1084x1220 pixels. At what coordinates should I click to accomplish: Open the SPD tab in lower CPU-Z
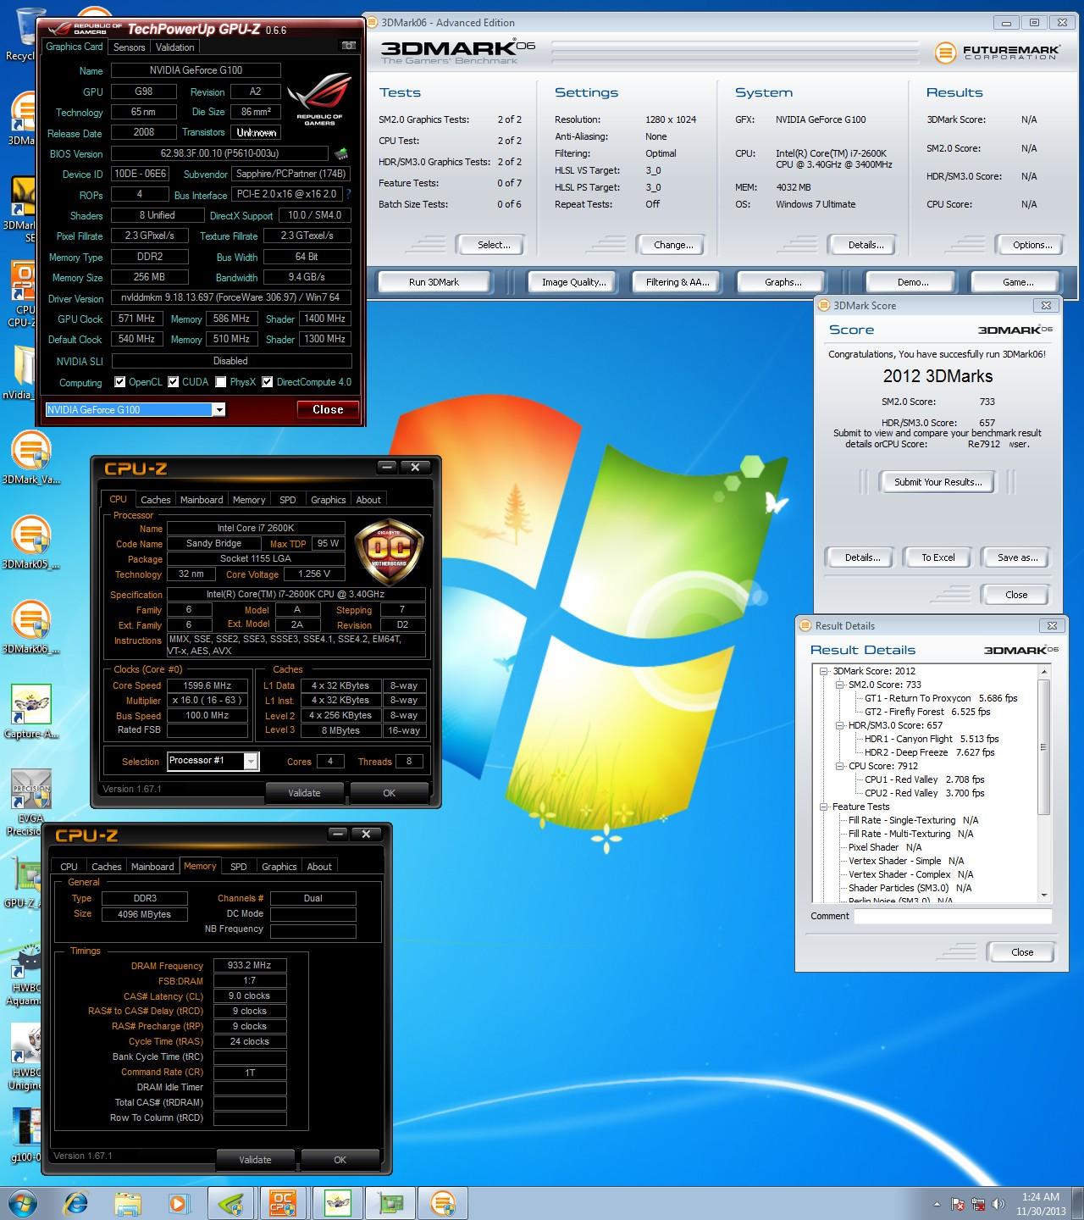[239, 867]
